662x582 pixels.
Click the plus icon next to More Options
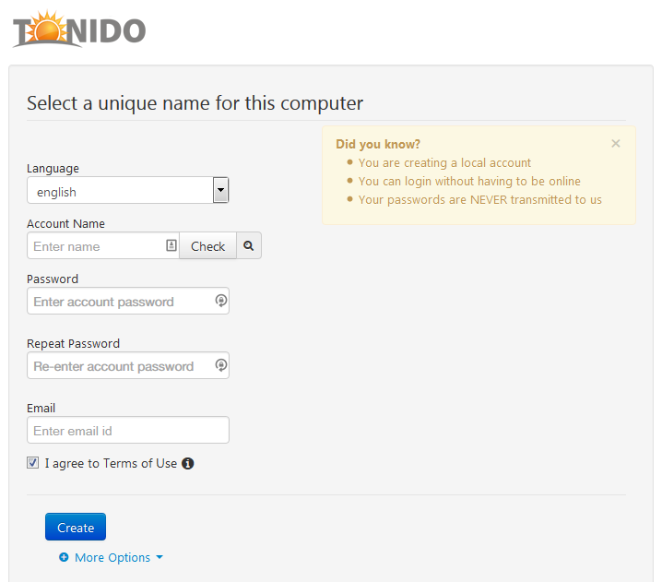click(64, 557)
